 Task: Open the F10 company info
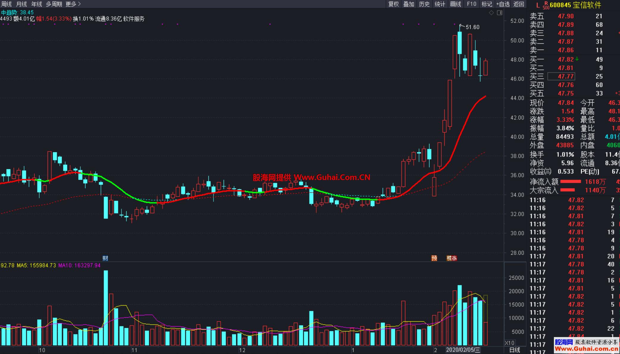(471, 4)
